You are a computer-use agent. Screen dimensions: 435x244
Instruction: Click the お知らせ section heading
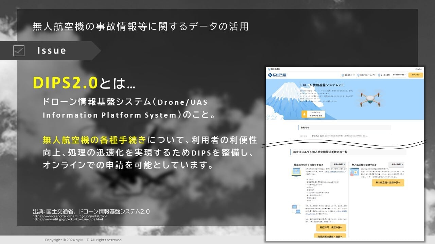[305, 128]
